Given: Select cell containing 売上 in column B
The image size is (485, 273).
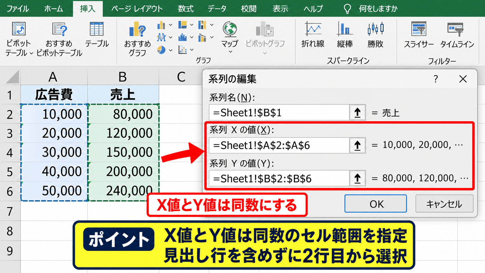Looking at the screenshot, I should point(123,95).
